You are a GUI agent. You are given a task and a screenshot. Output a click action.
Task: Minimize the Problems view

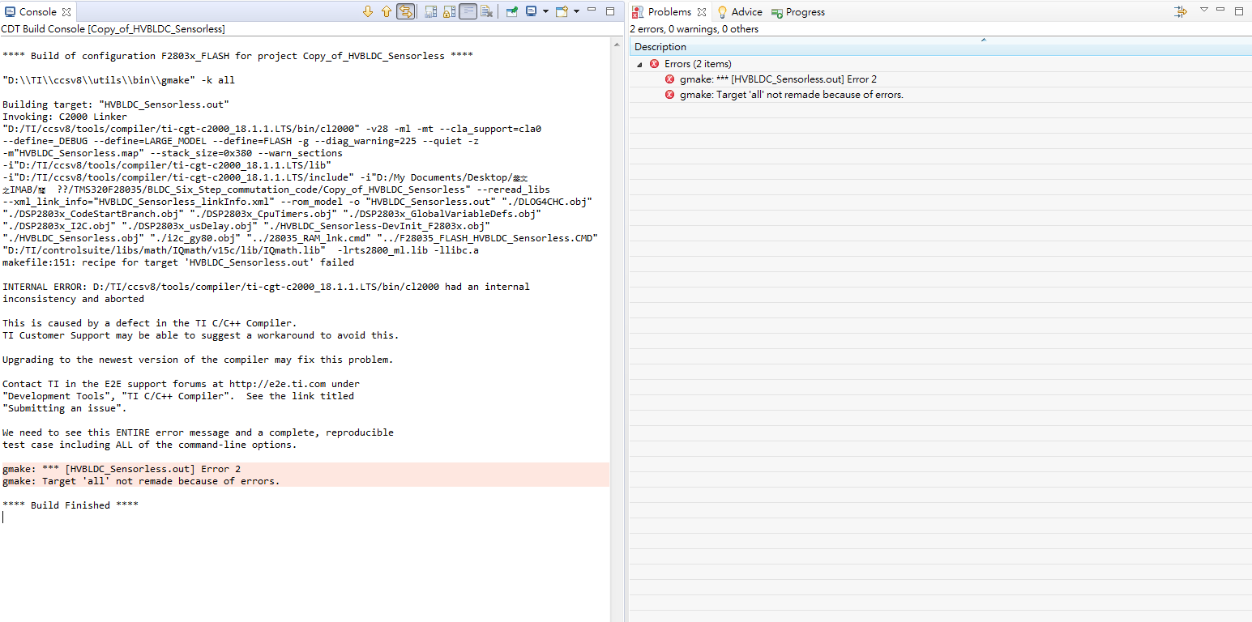click(x=1221, y=10)
